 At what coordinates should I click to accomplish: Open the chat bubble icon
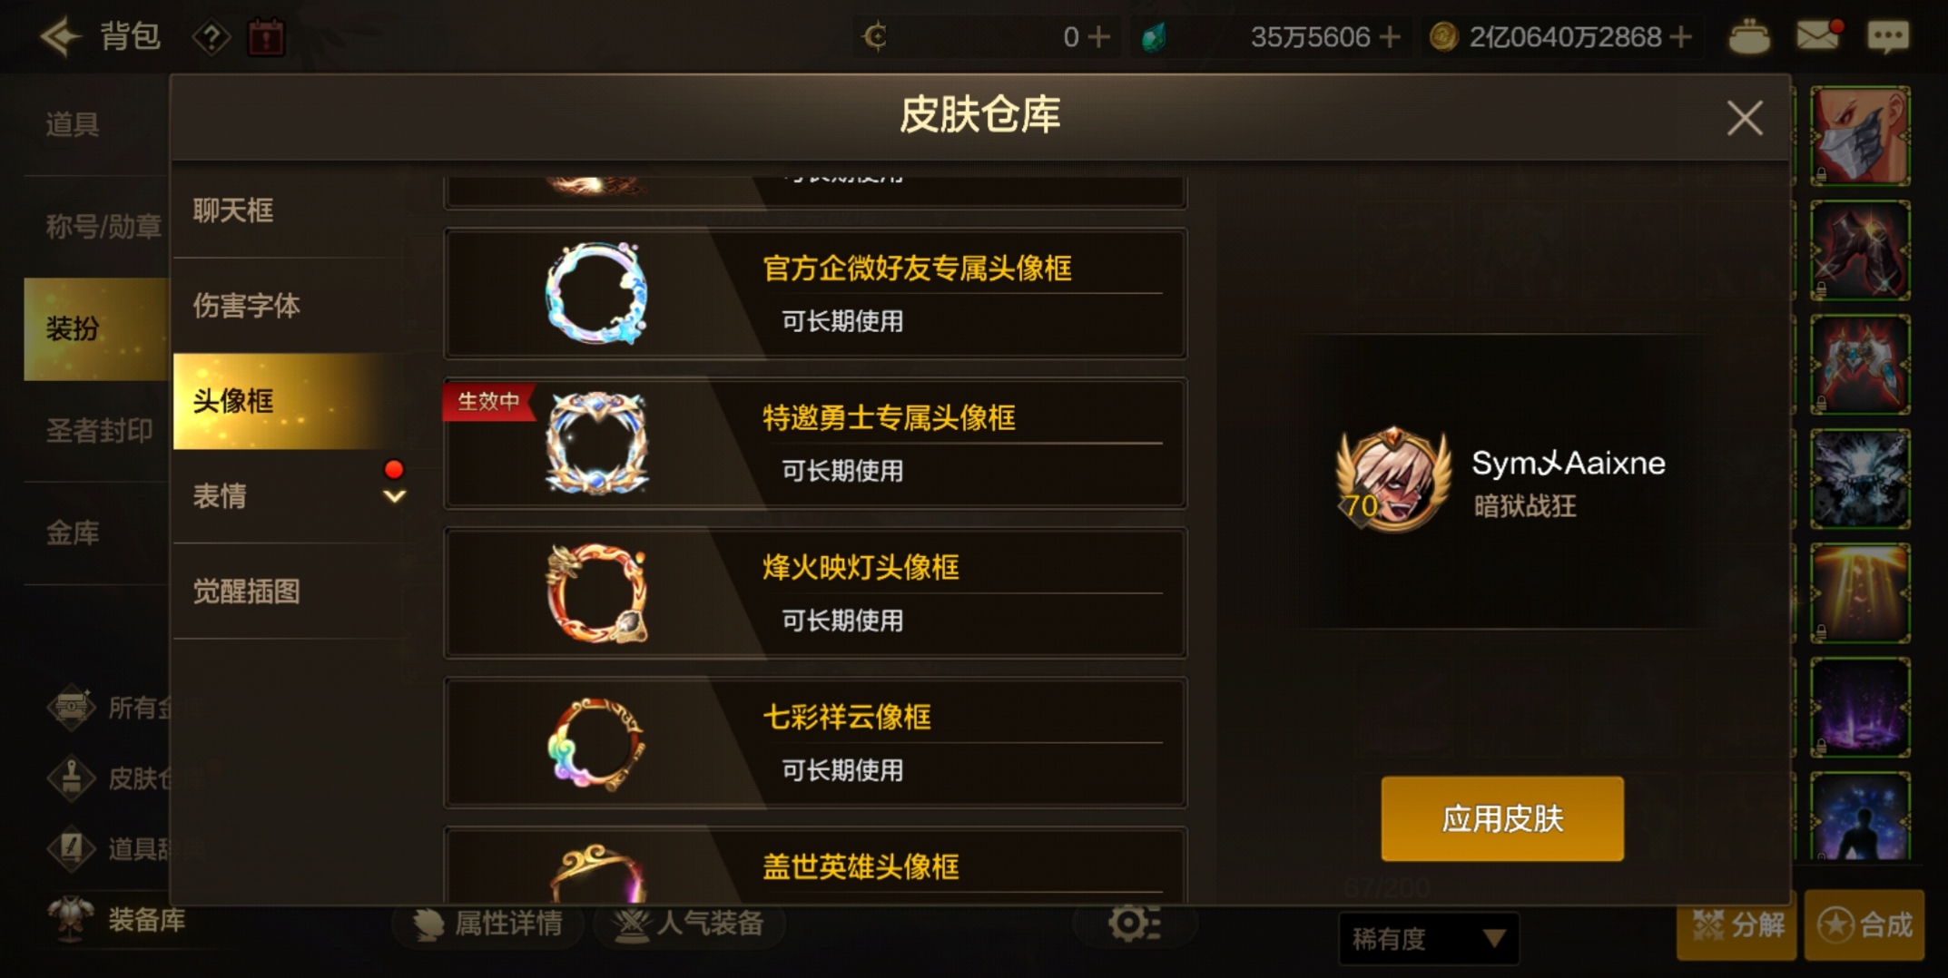coord(1888,36)
